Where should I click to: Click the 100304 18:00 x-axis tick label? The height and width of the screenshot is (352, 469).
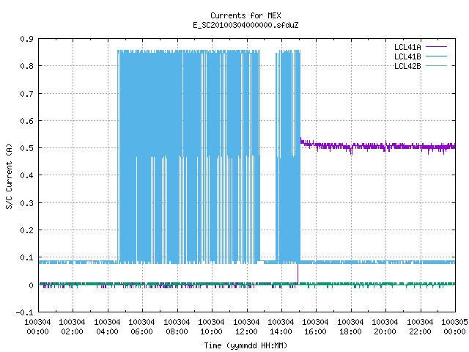pyautogui.click(x=350, y=327)
